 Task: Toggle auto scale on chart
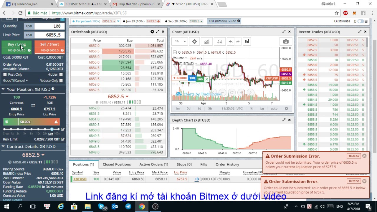(274, 109)
